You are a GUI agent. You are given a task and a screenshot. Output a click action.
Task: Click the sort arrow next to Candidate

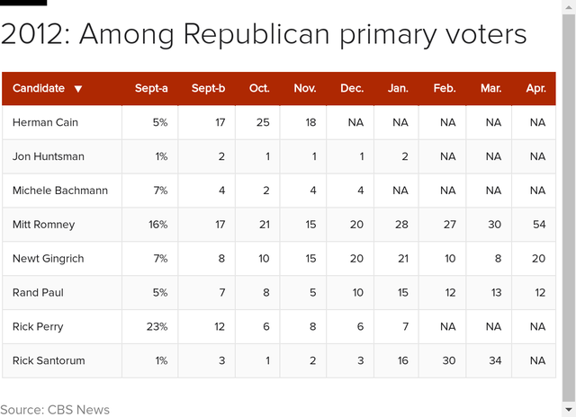tap(78, 89)
